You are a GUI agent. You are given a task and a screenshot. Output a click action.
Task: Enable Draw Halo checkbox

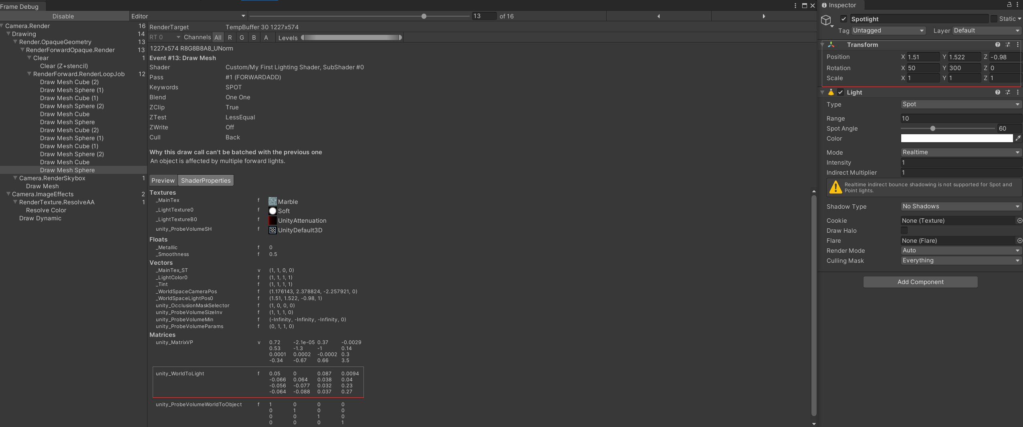point(904,230)
